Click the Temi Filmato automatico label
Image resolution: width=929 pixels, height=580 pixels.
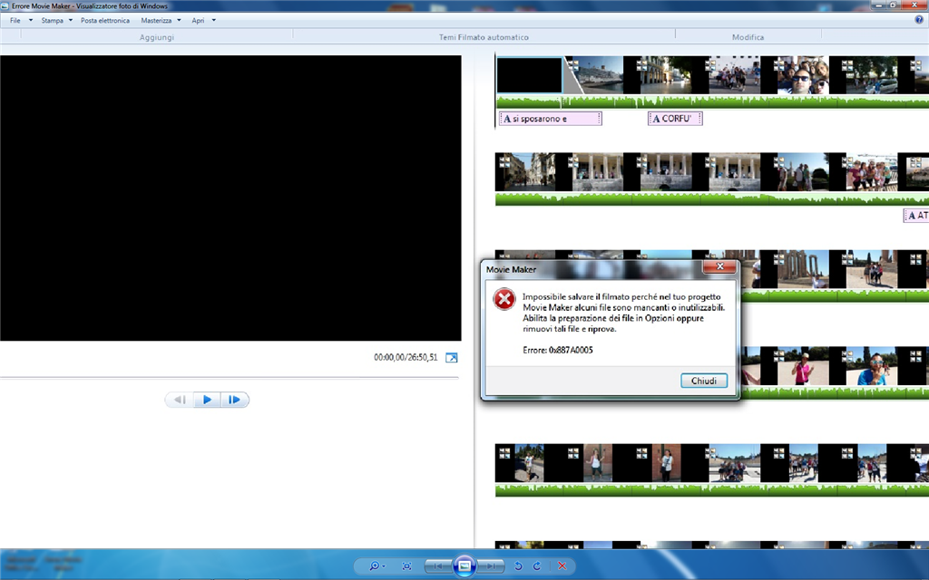click(x=484, y=36)
